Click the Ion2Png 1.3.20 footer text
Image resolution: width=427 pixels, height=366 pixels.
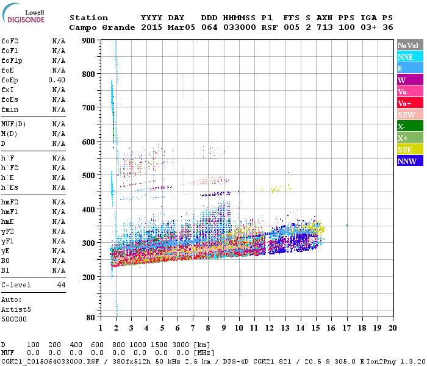click(x=396, y=362)
